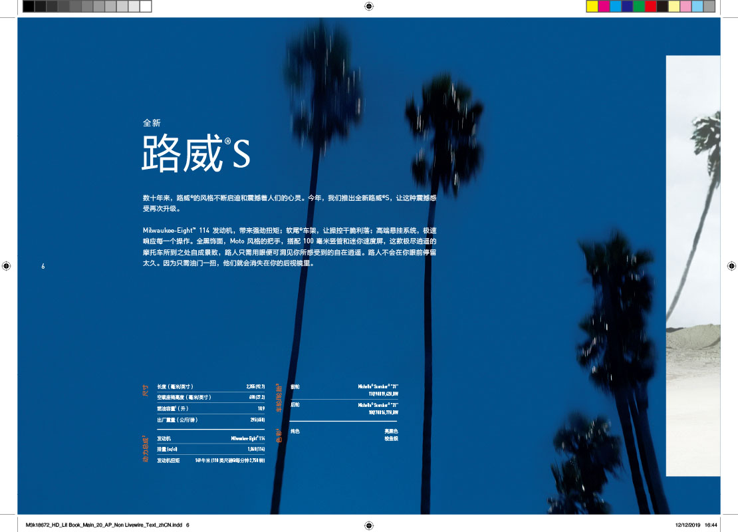Click the 前轮 tire row label

(295, 386)
